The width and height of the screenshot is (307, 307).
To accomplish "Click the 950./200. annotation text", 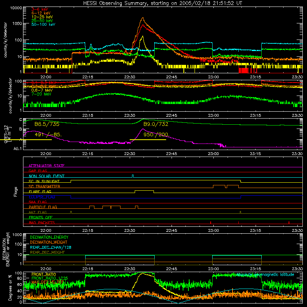I will pyautogui.click(x=157, y=135).
